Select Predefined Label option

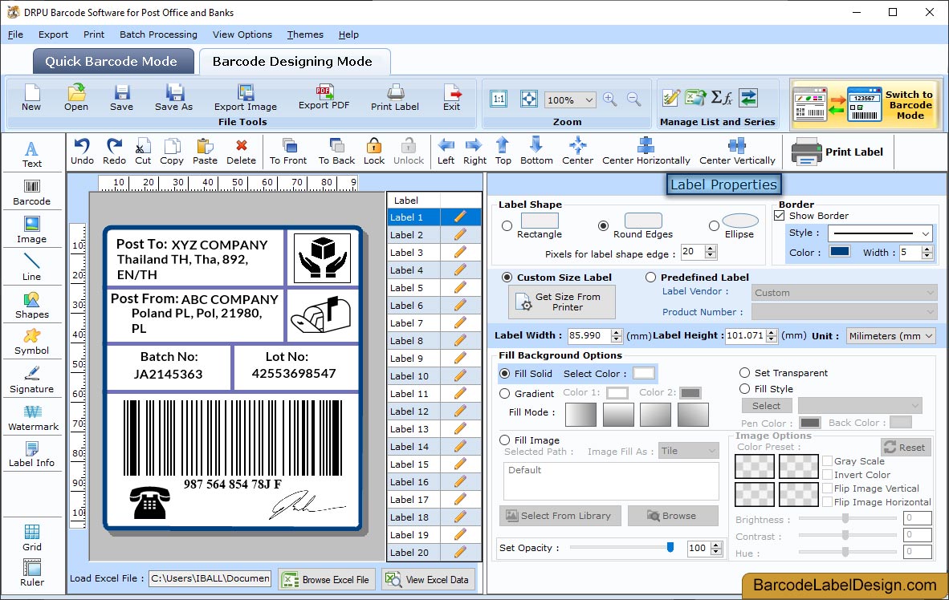(x=650, y=277)
